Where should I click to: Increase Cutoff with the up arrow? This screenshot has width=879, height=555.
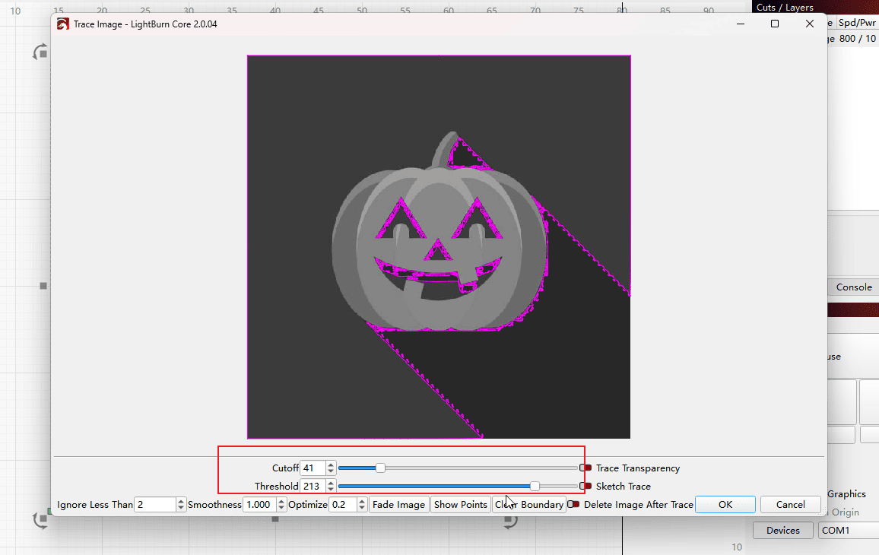tap(331, 465)
